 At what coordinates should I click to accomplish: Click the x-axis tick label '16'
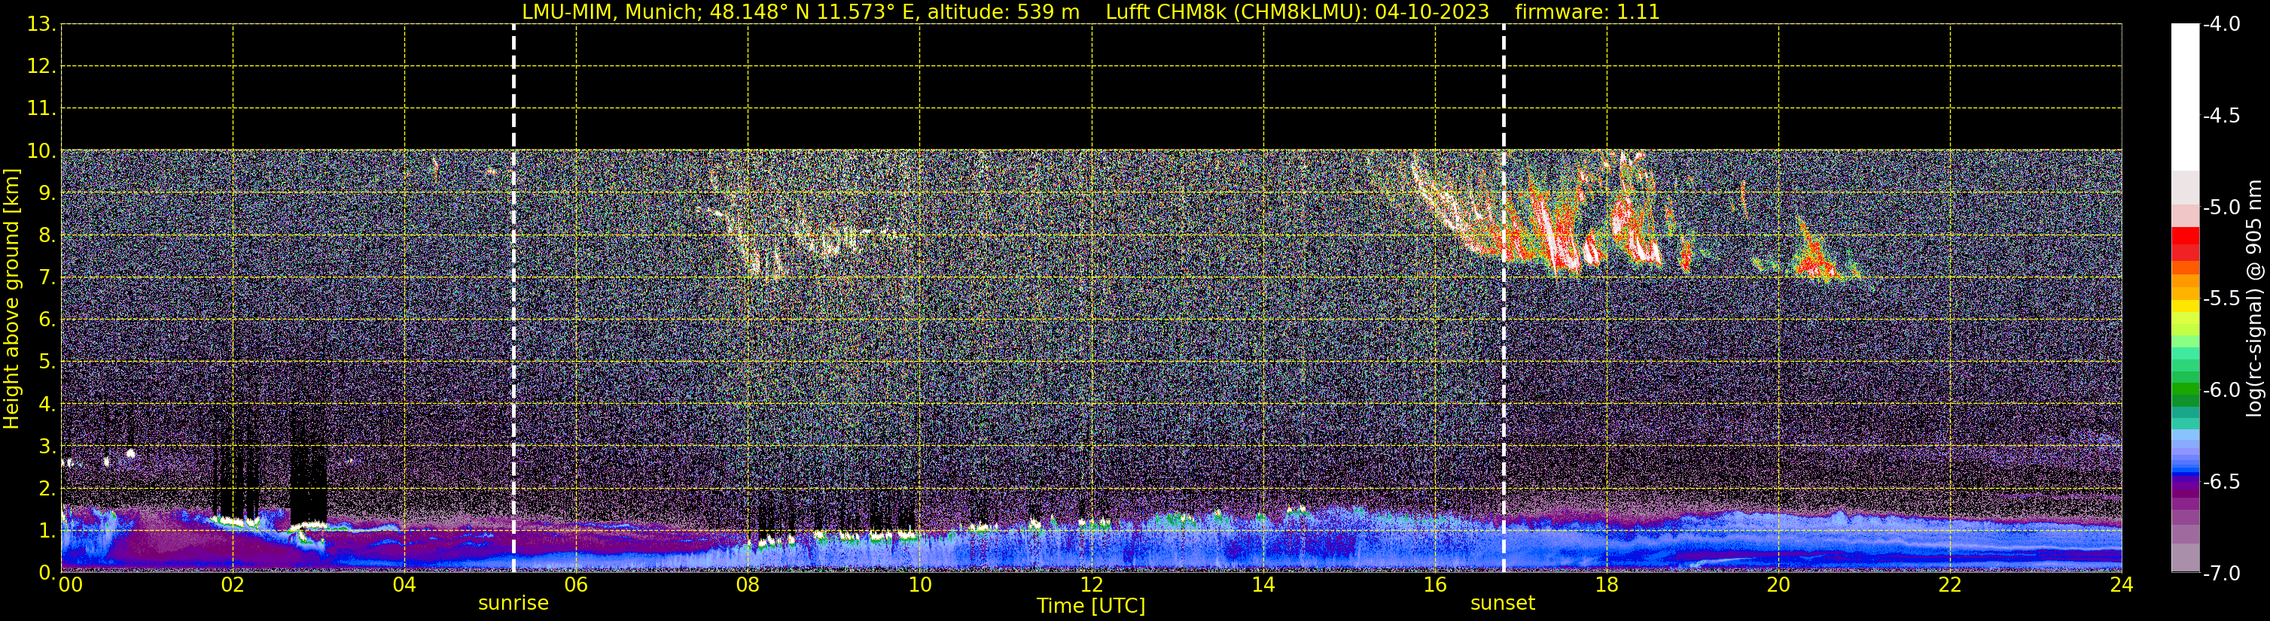click(1436, 585)
